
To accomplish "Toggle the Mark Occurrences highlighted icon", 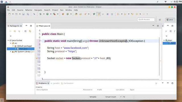I will click(x=99, y=14).
